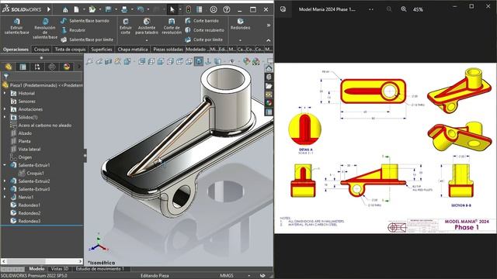497x279 pixels.
Task: Click Zoom to fit in view toolbar
Action: click(89, 61)
